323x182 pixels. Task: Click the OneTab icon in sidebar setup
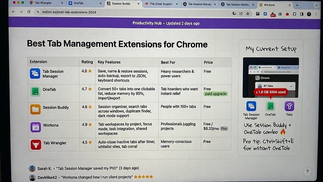point(271,106)
